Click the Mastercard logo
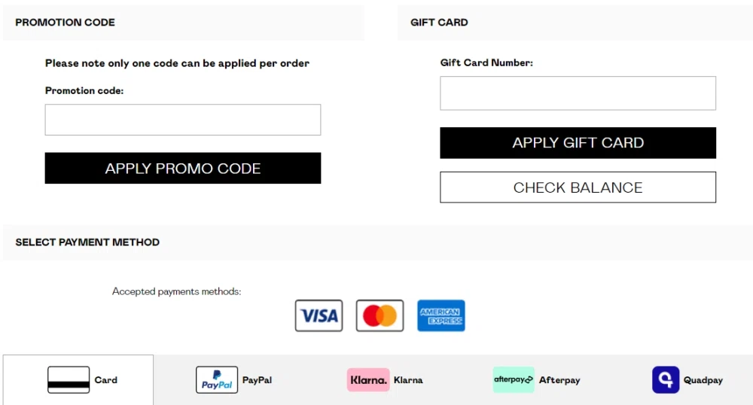The image size is (753, 405). (x=380, y=316)
